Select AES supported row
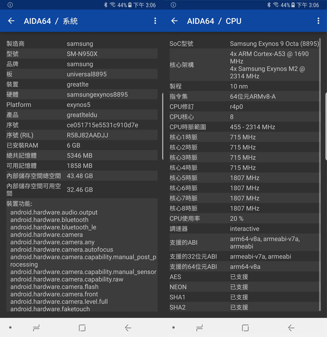This screenshot has height=337, width=327. click(244, 277)
